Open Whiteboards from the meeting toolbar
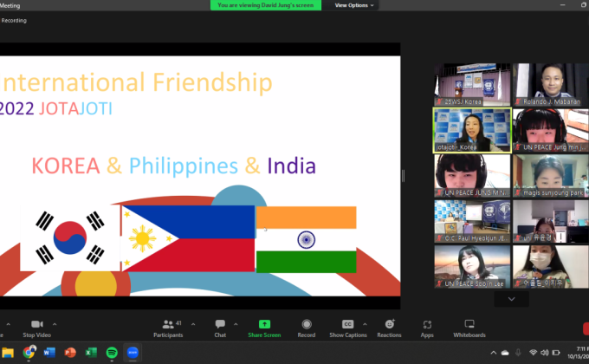Screen dimensions: 589x364 (x=469, y=326)
